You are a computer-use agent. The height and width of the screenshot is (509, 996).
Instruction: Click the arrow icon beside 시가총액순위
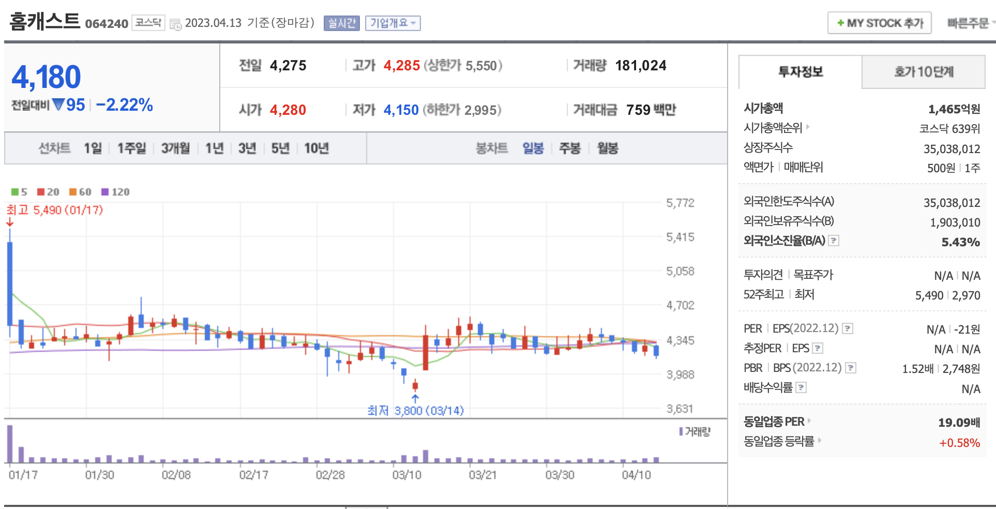pyautogui.click(x=808, y=127)
